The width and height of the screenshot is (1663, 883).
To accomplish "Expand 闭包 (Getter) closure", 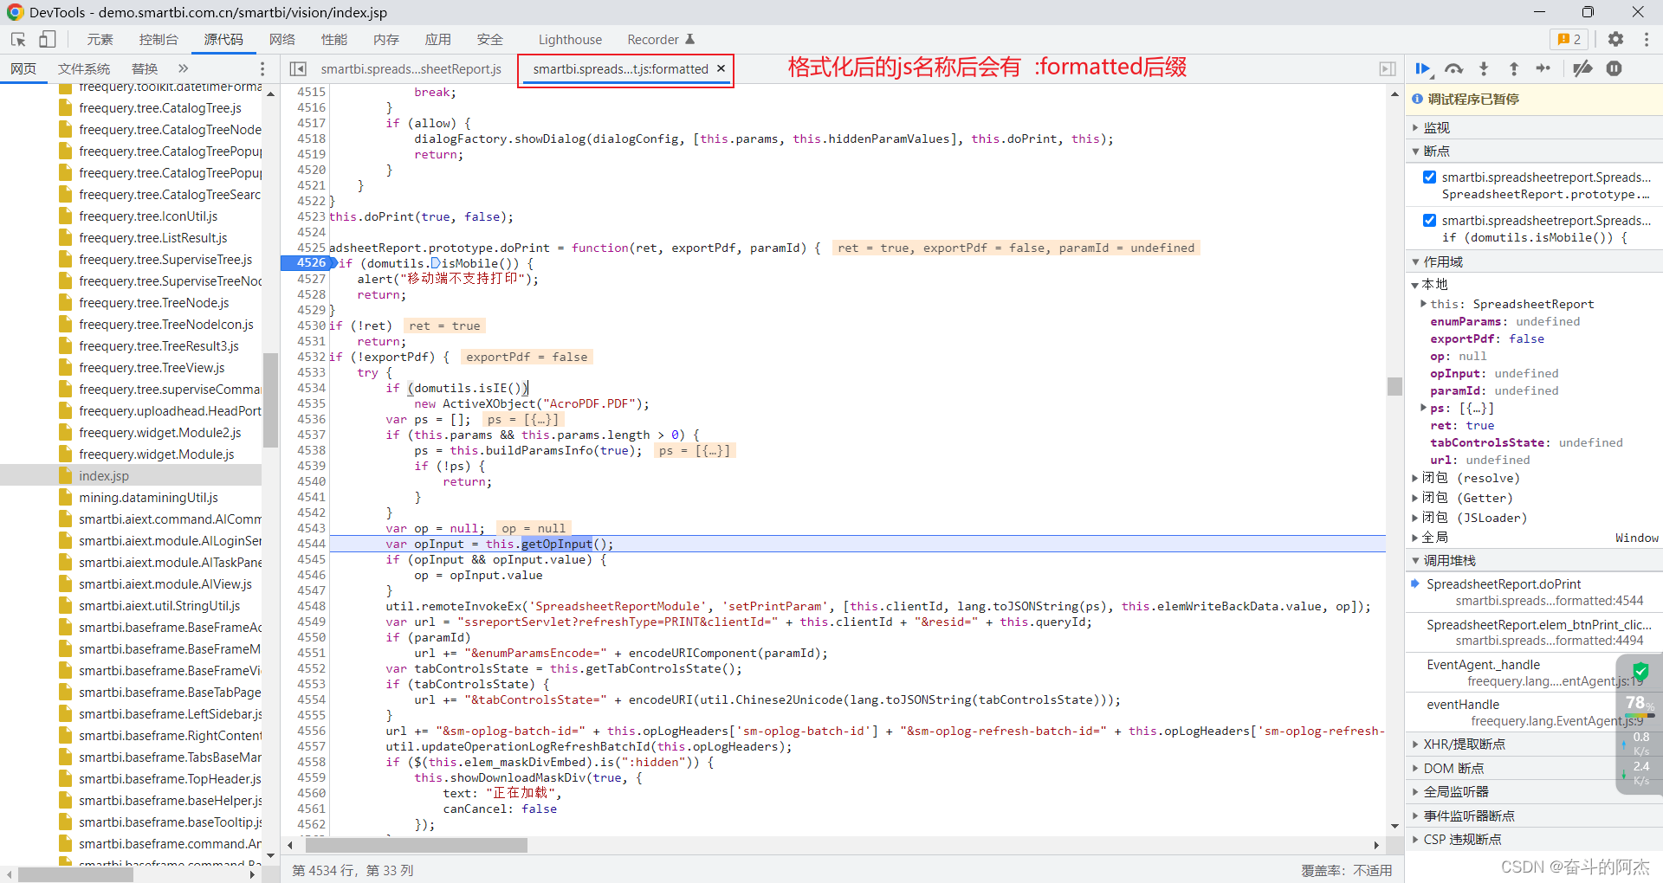I will pyautogui.click(x=1414, y=498).
